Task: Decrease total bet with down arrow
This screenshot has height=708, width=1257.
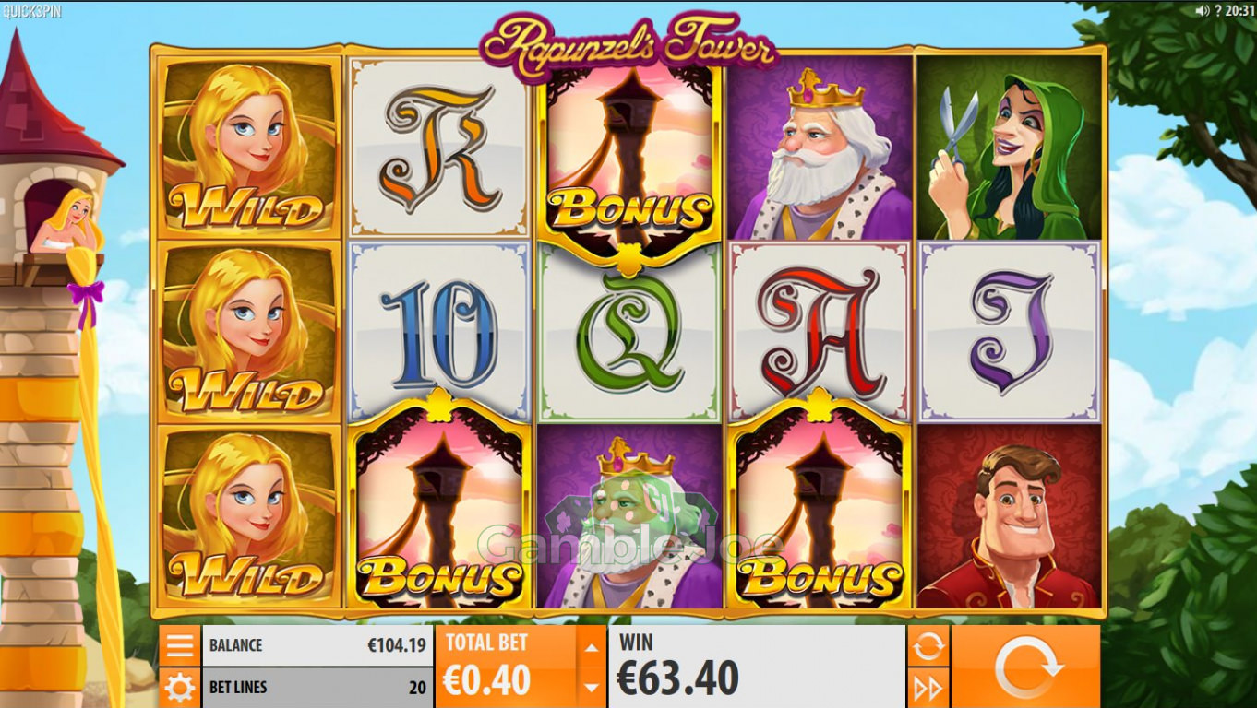Action: (590, 688)
